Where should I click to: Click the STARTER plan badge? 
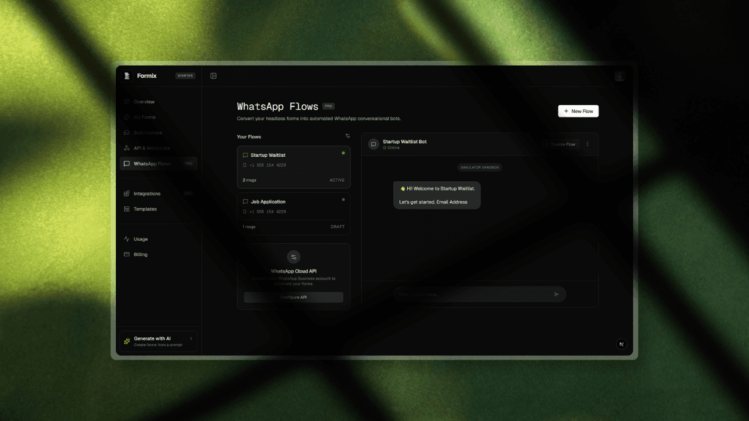185,76
